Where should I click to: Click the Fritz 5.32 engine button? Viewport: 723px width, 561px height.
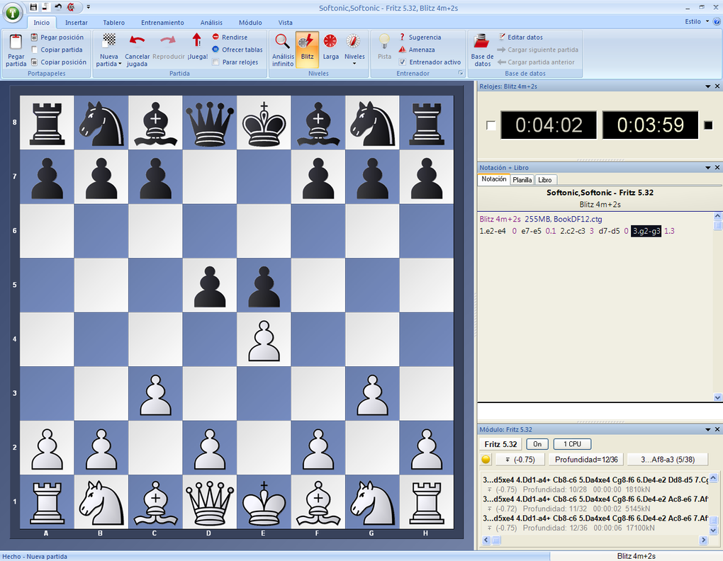click(500, 444)
